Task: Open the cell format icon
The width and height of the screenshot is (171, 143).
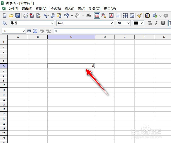Action: point(118,16)
